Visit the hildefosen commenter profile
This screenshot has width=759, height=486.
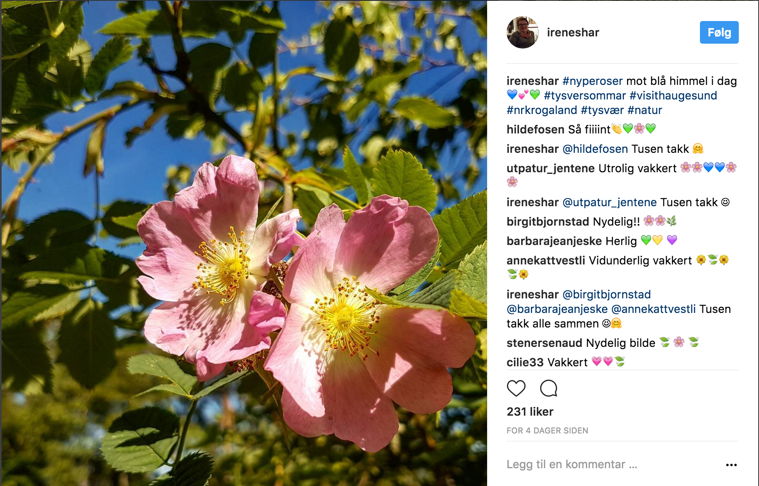point(535,129)
